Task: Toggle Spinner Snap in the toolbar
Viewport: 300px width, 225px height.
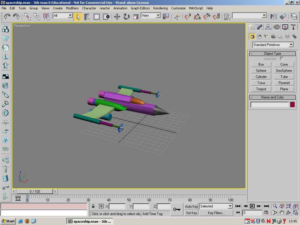Action: pyautogui.click(x=216, y=17)
